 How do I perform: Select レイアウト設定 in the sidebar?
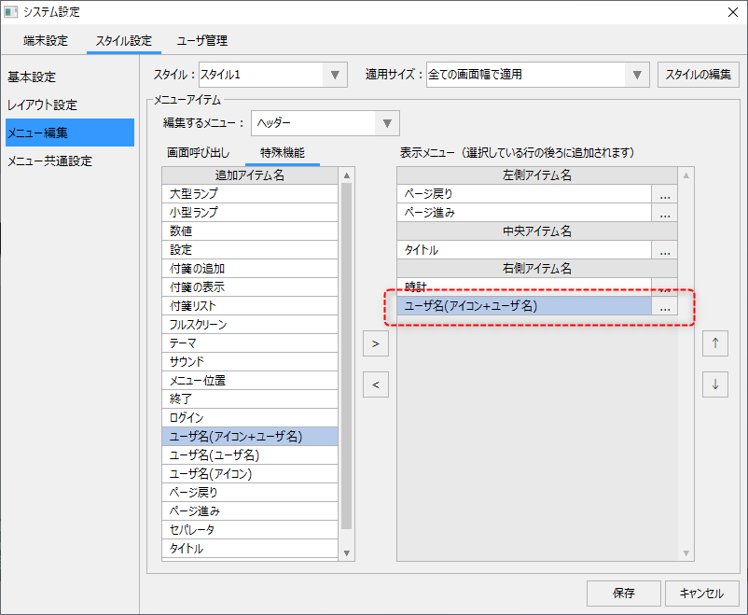[43, 105]
